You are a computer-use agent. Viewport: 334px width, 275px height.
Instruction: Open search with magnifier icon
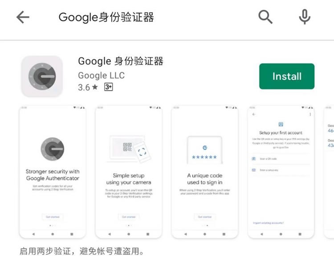coord(265,17)
